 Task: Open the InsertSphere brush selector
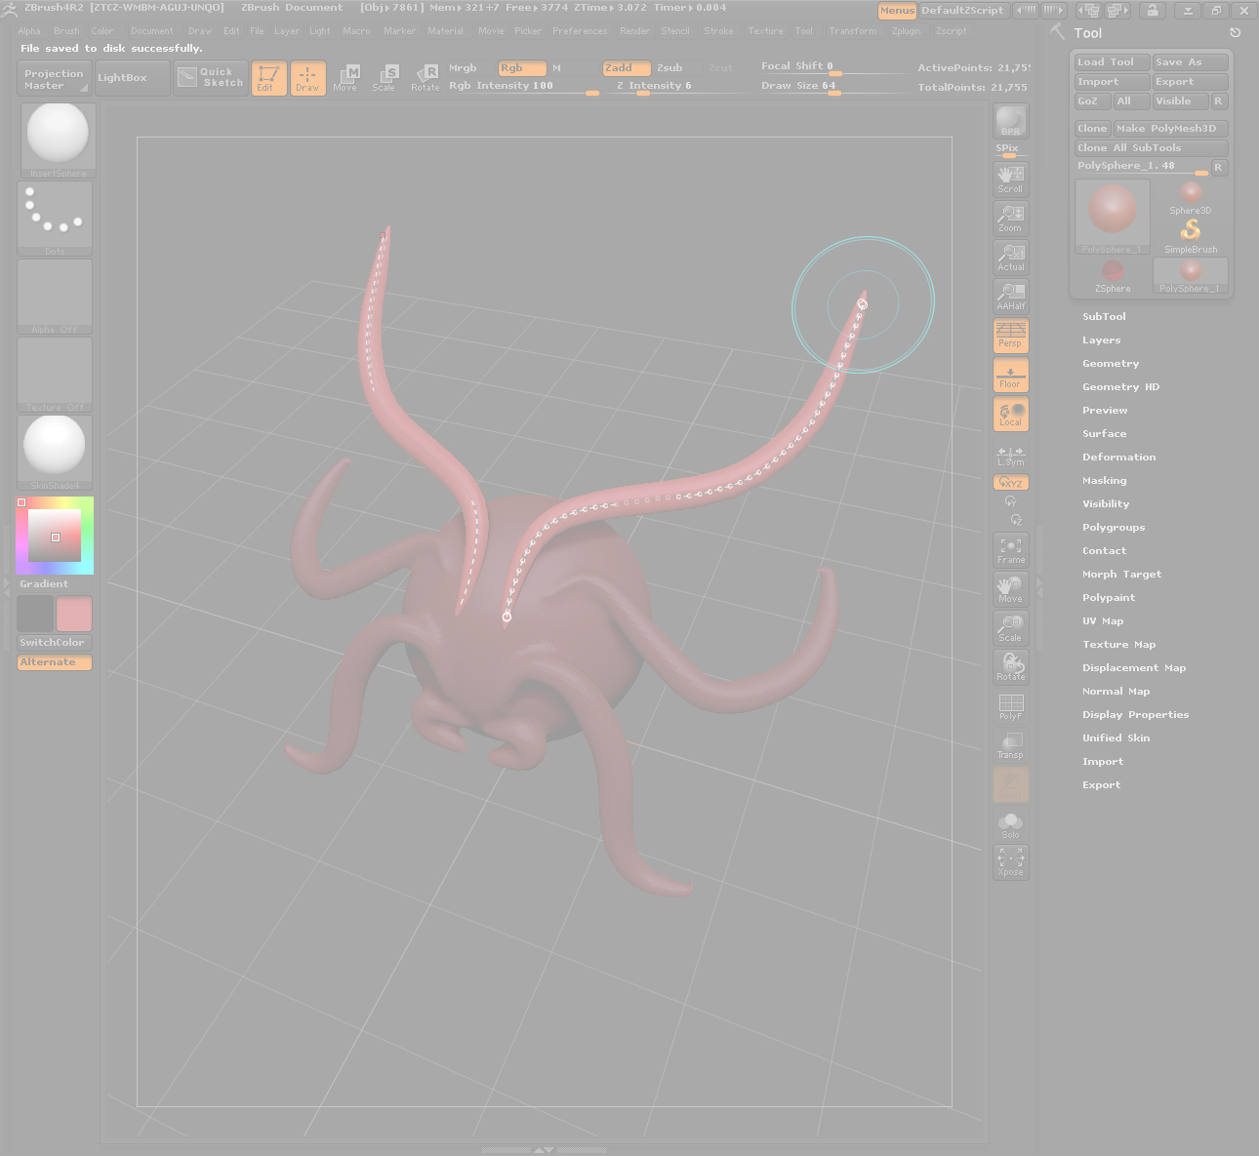(58, 140)
